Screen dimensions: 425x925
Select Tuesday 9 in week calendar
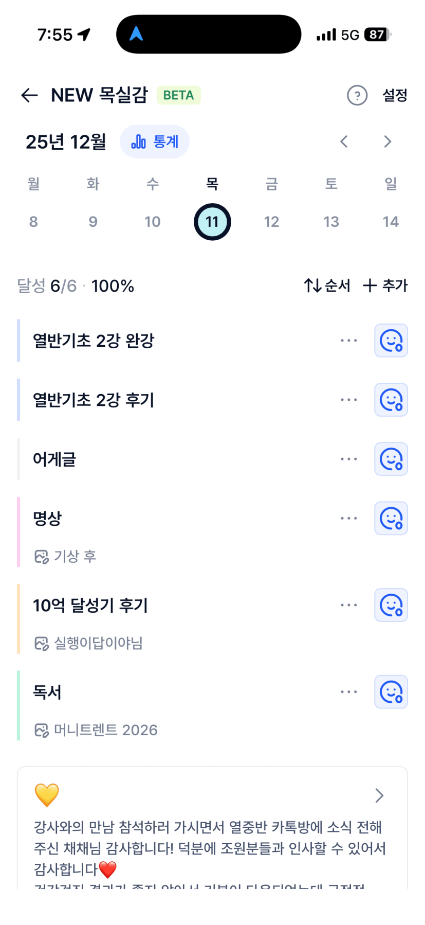click(x=93, y=222)
